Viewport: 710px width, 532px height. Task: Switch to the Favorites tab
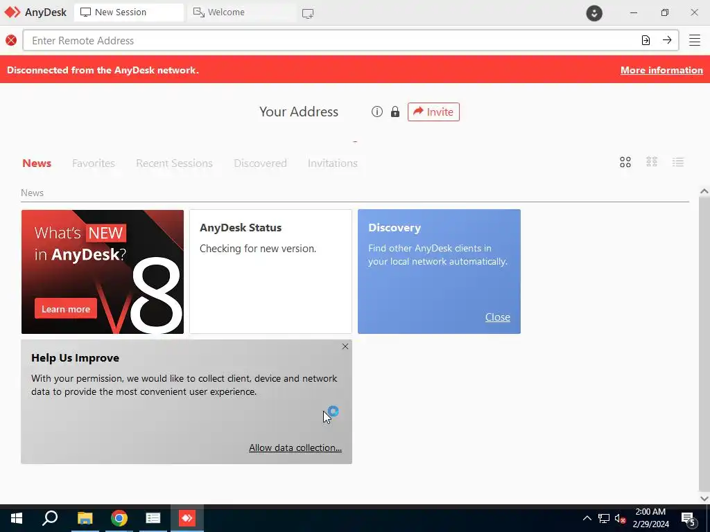point(94,163)
